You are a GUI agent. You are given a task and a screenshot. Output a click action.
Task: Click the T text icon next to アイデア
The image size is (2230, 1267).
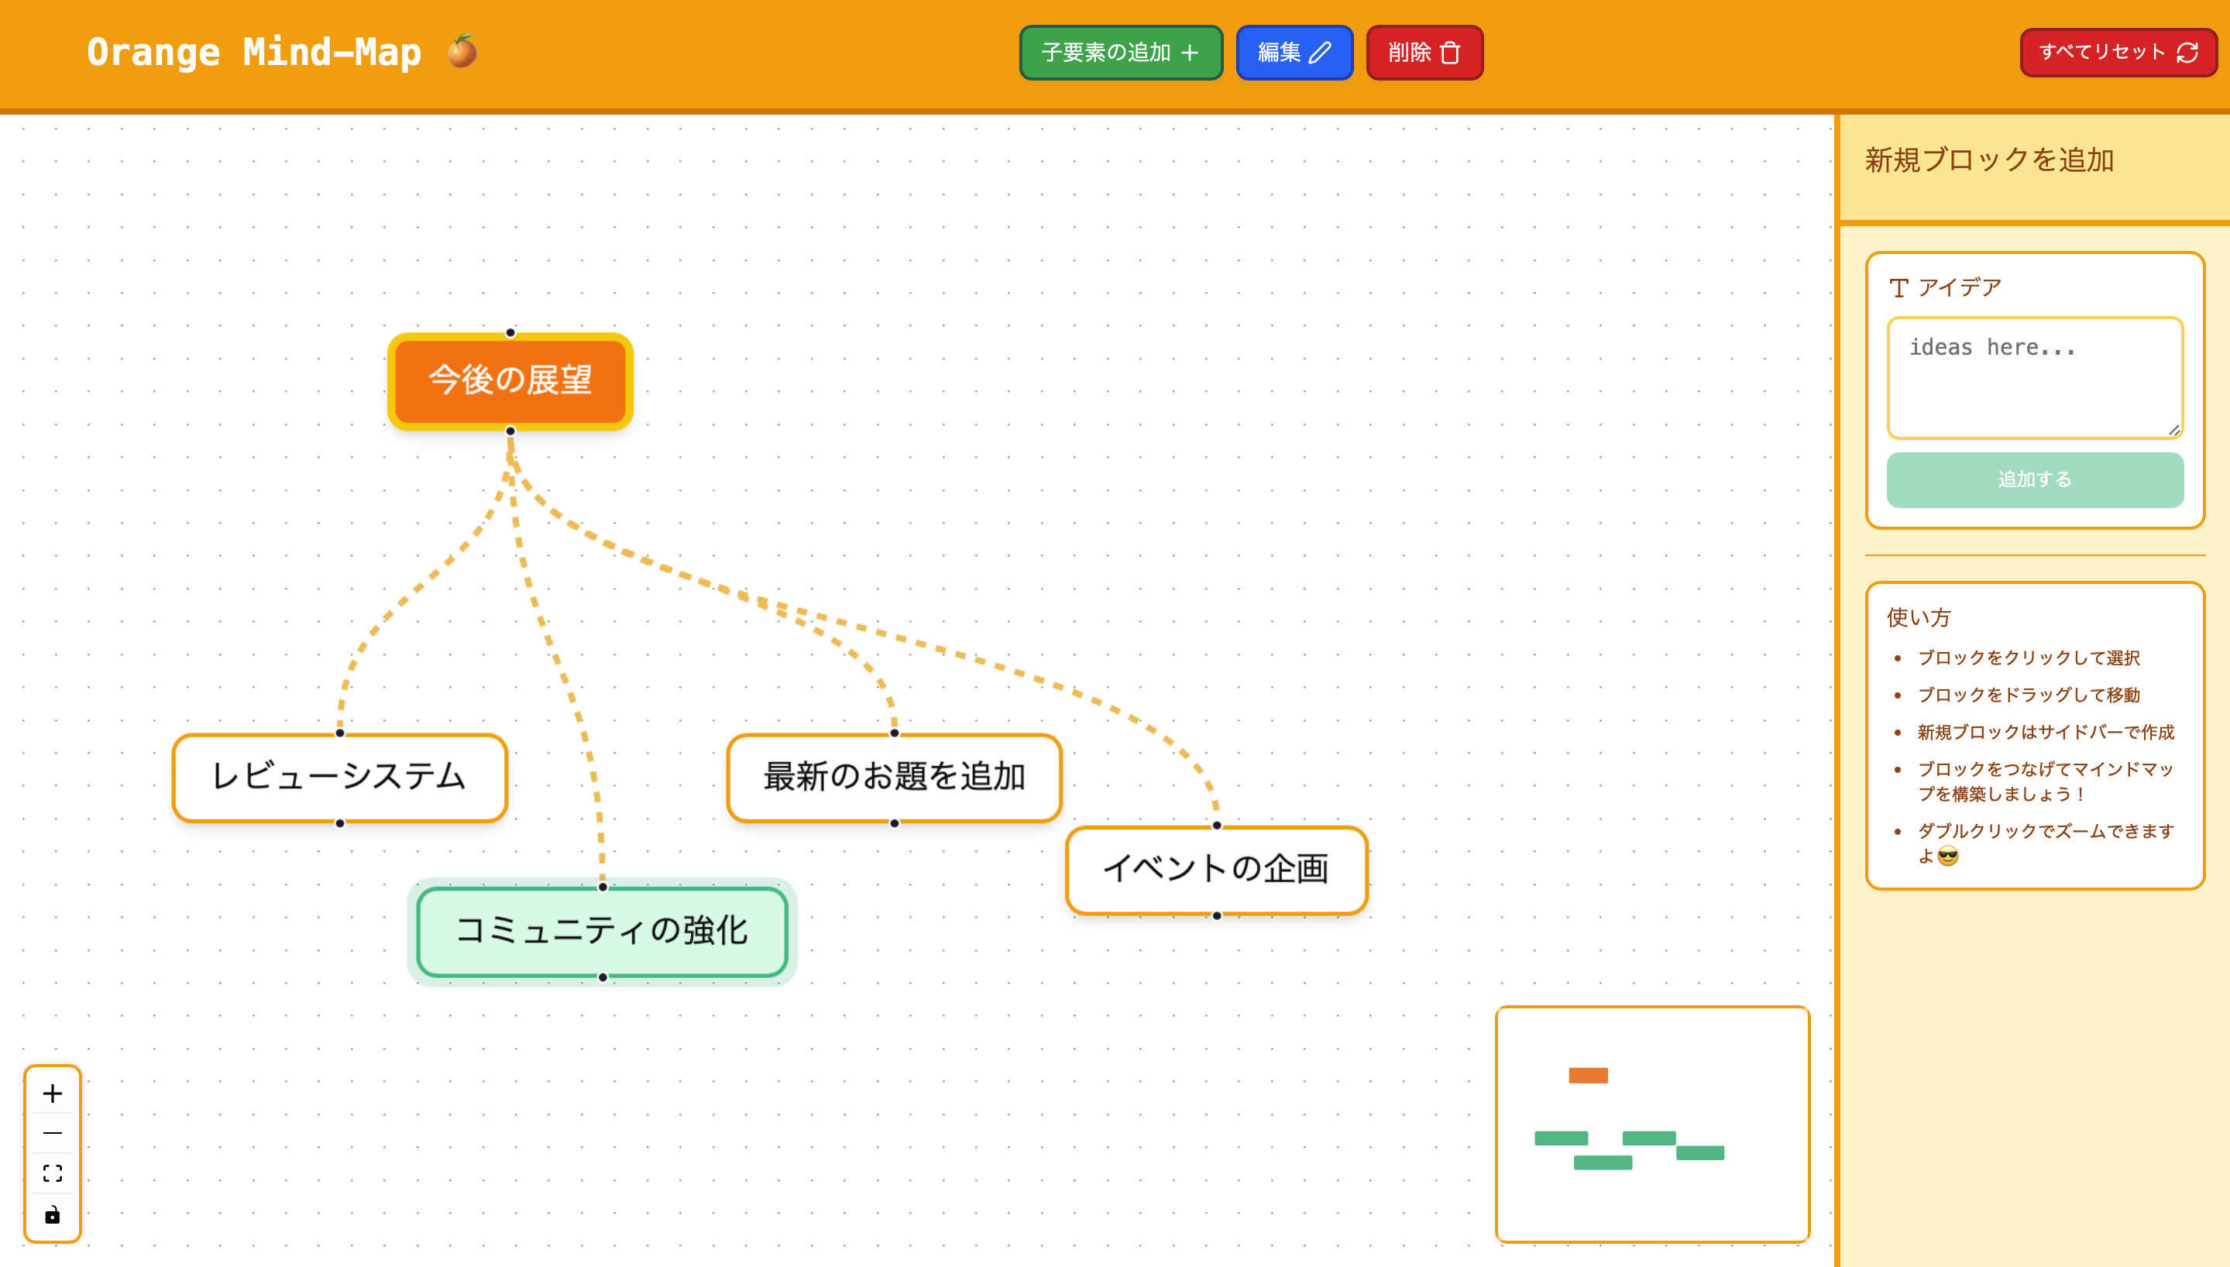click(x=1898, y=287)
